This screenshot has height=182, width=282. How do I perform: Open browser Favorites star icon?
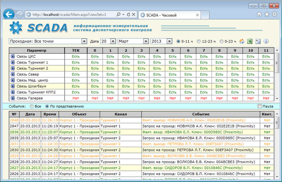tap(266, 14)
